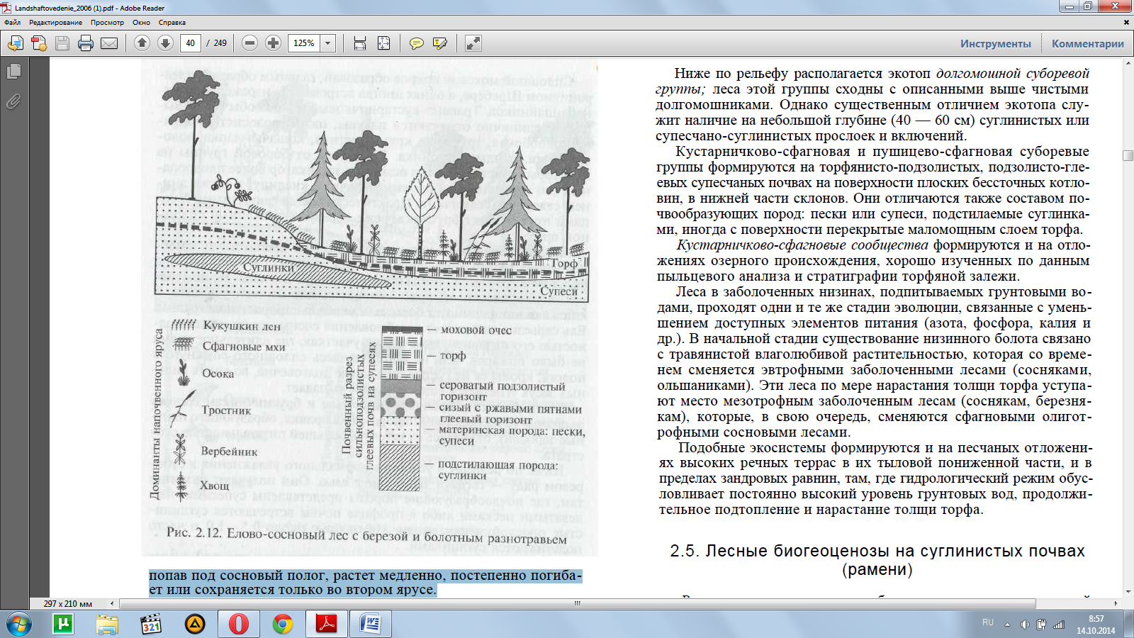Open the Инструменты tools pane
The width and height of the screenshot is (1134, 638).
(996, 44)
